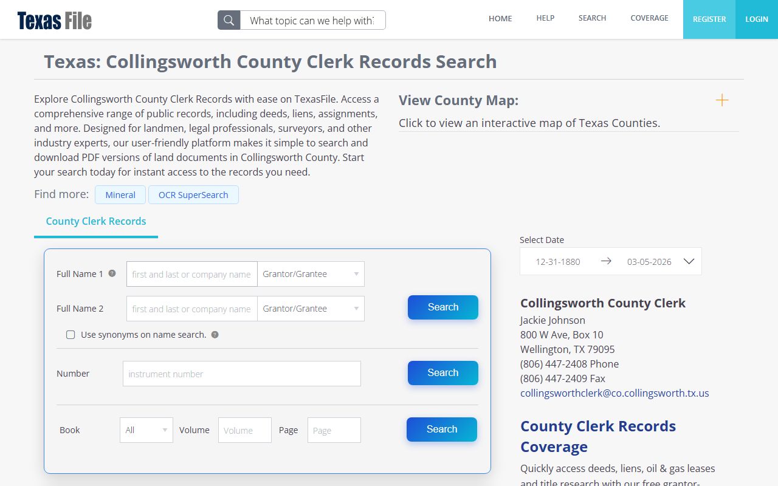
Task: Click the Wellington, TX 79095 line
Action: click(x=567, y=349)
